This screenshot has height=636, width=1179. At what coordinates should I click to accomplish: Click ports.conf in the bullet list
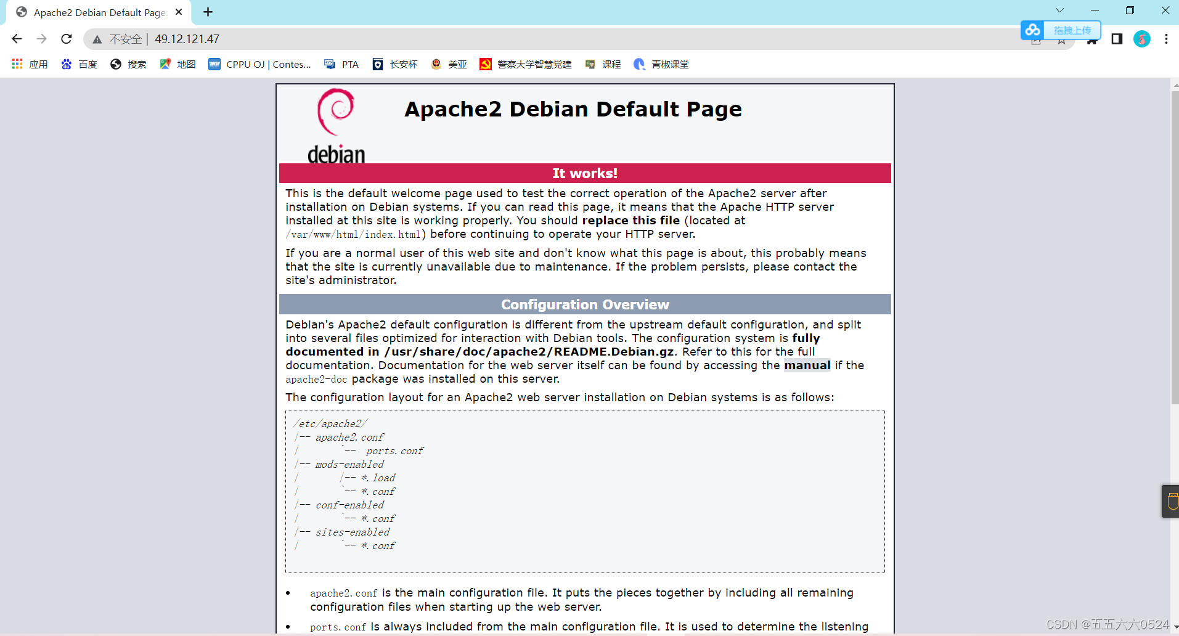point(338,627)
